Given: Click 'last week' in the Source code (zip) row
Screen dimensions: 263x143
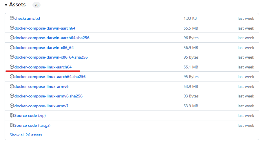Looking at the screenshot, I should pos(246,116).
